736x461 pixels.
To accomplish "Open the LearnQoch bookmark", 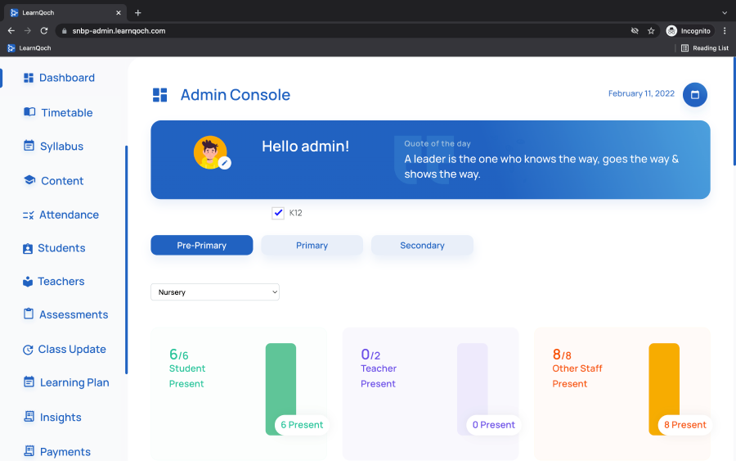I will (29, 48).
